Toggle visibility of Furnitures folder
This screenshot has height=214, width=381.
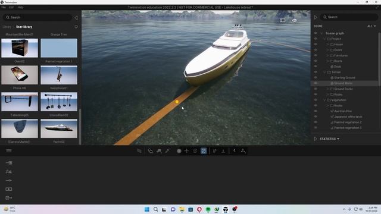pyautogui.click(x=316, y=55)
